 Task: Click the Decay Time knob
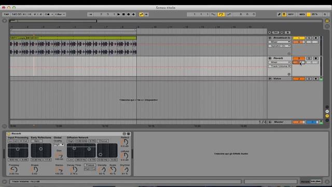point(74,170)
